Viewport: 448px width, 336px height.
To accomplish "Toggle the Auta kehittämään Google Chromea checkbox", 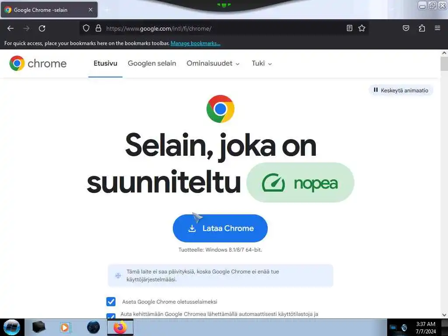I will (111, 316).
